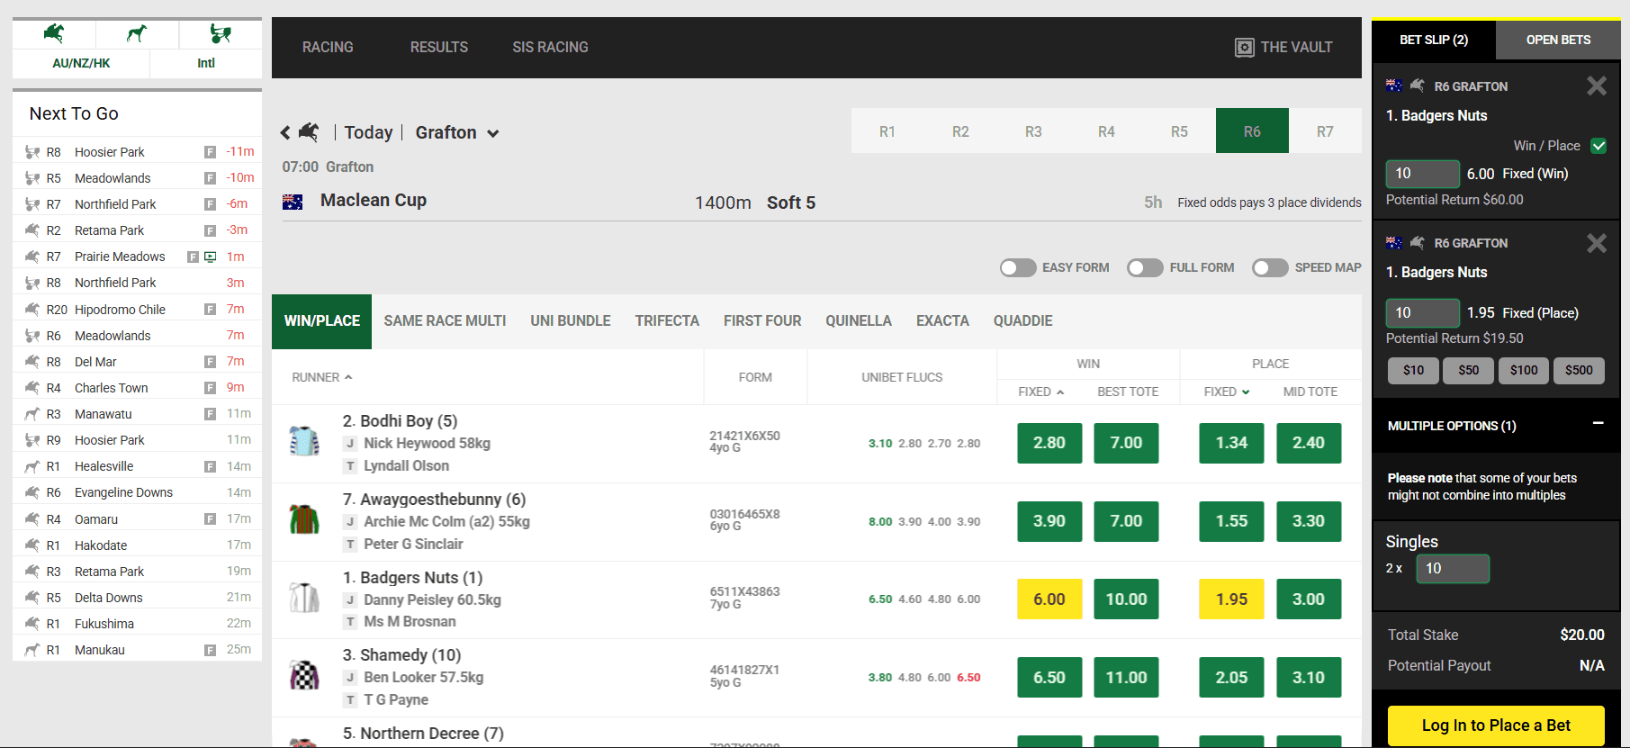Viewport: 1630px width, 748px height.
Task: Click trainer T badge for Lyndall Olson
Action: [350, 466]
